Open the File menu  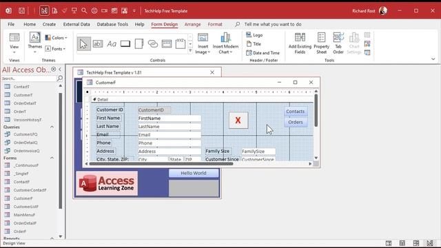coord(11,24)
